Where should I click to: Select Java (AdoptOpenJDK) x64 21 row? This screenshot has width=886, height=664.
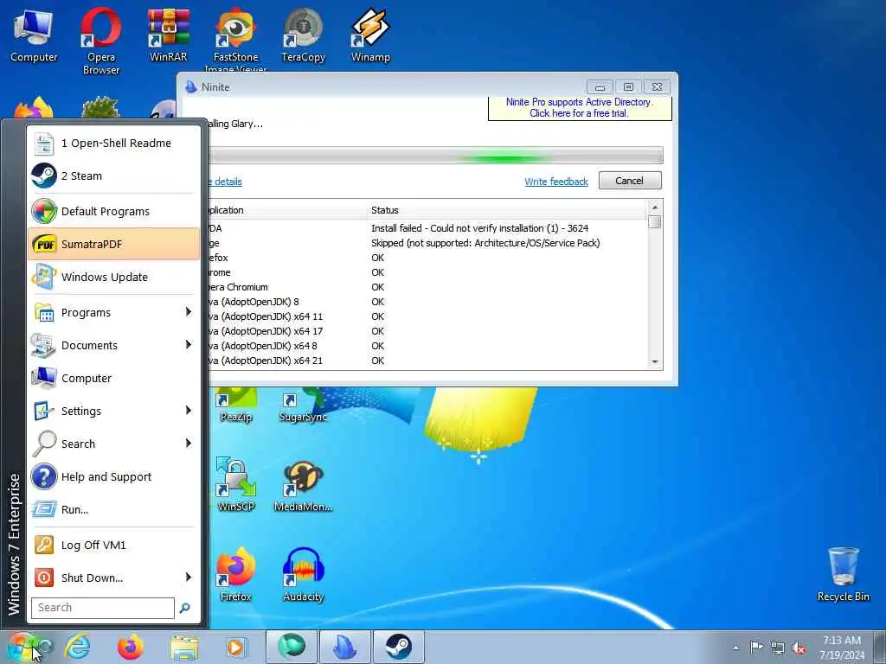(x=428, y=361)
